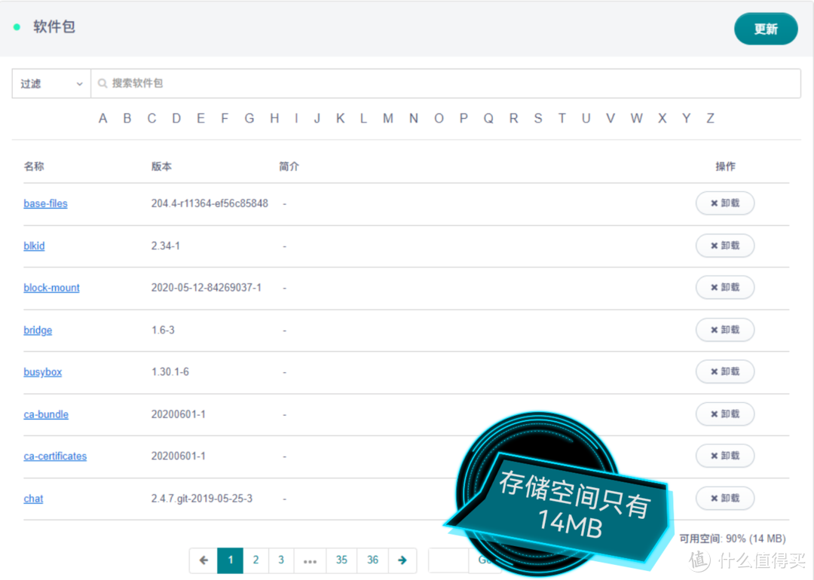Filter packages by letter U
The height and width of the screenshot is (580, 814).
pos(586,118)
